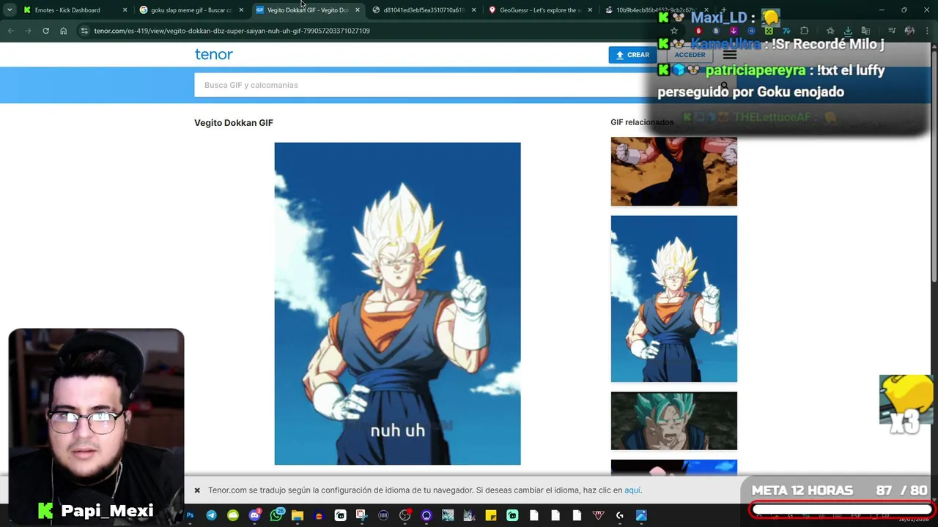Click the tenor.com URL in the address bar

coord(232,31)
